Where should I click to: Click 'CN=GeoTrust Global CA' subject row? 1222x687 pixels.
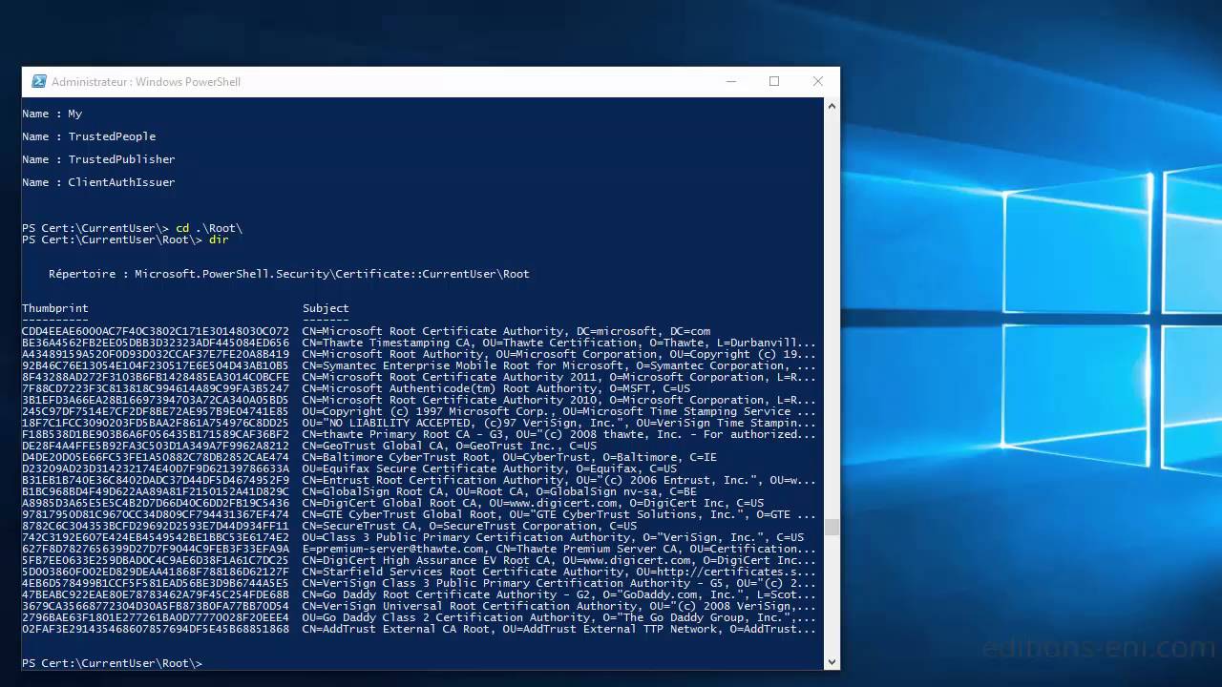click(450, 446)
